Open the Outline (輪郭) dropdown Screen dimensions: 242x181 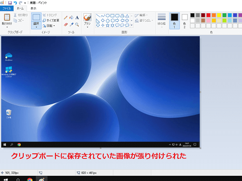click(x=141, y=15)
